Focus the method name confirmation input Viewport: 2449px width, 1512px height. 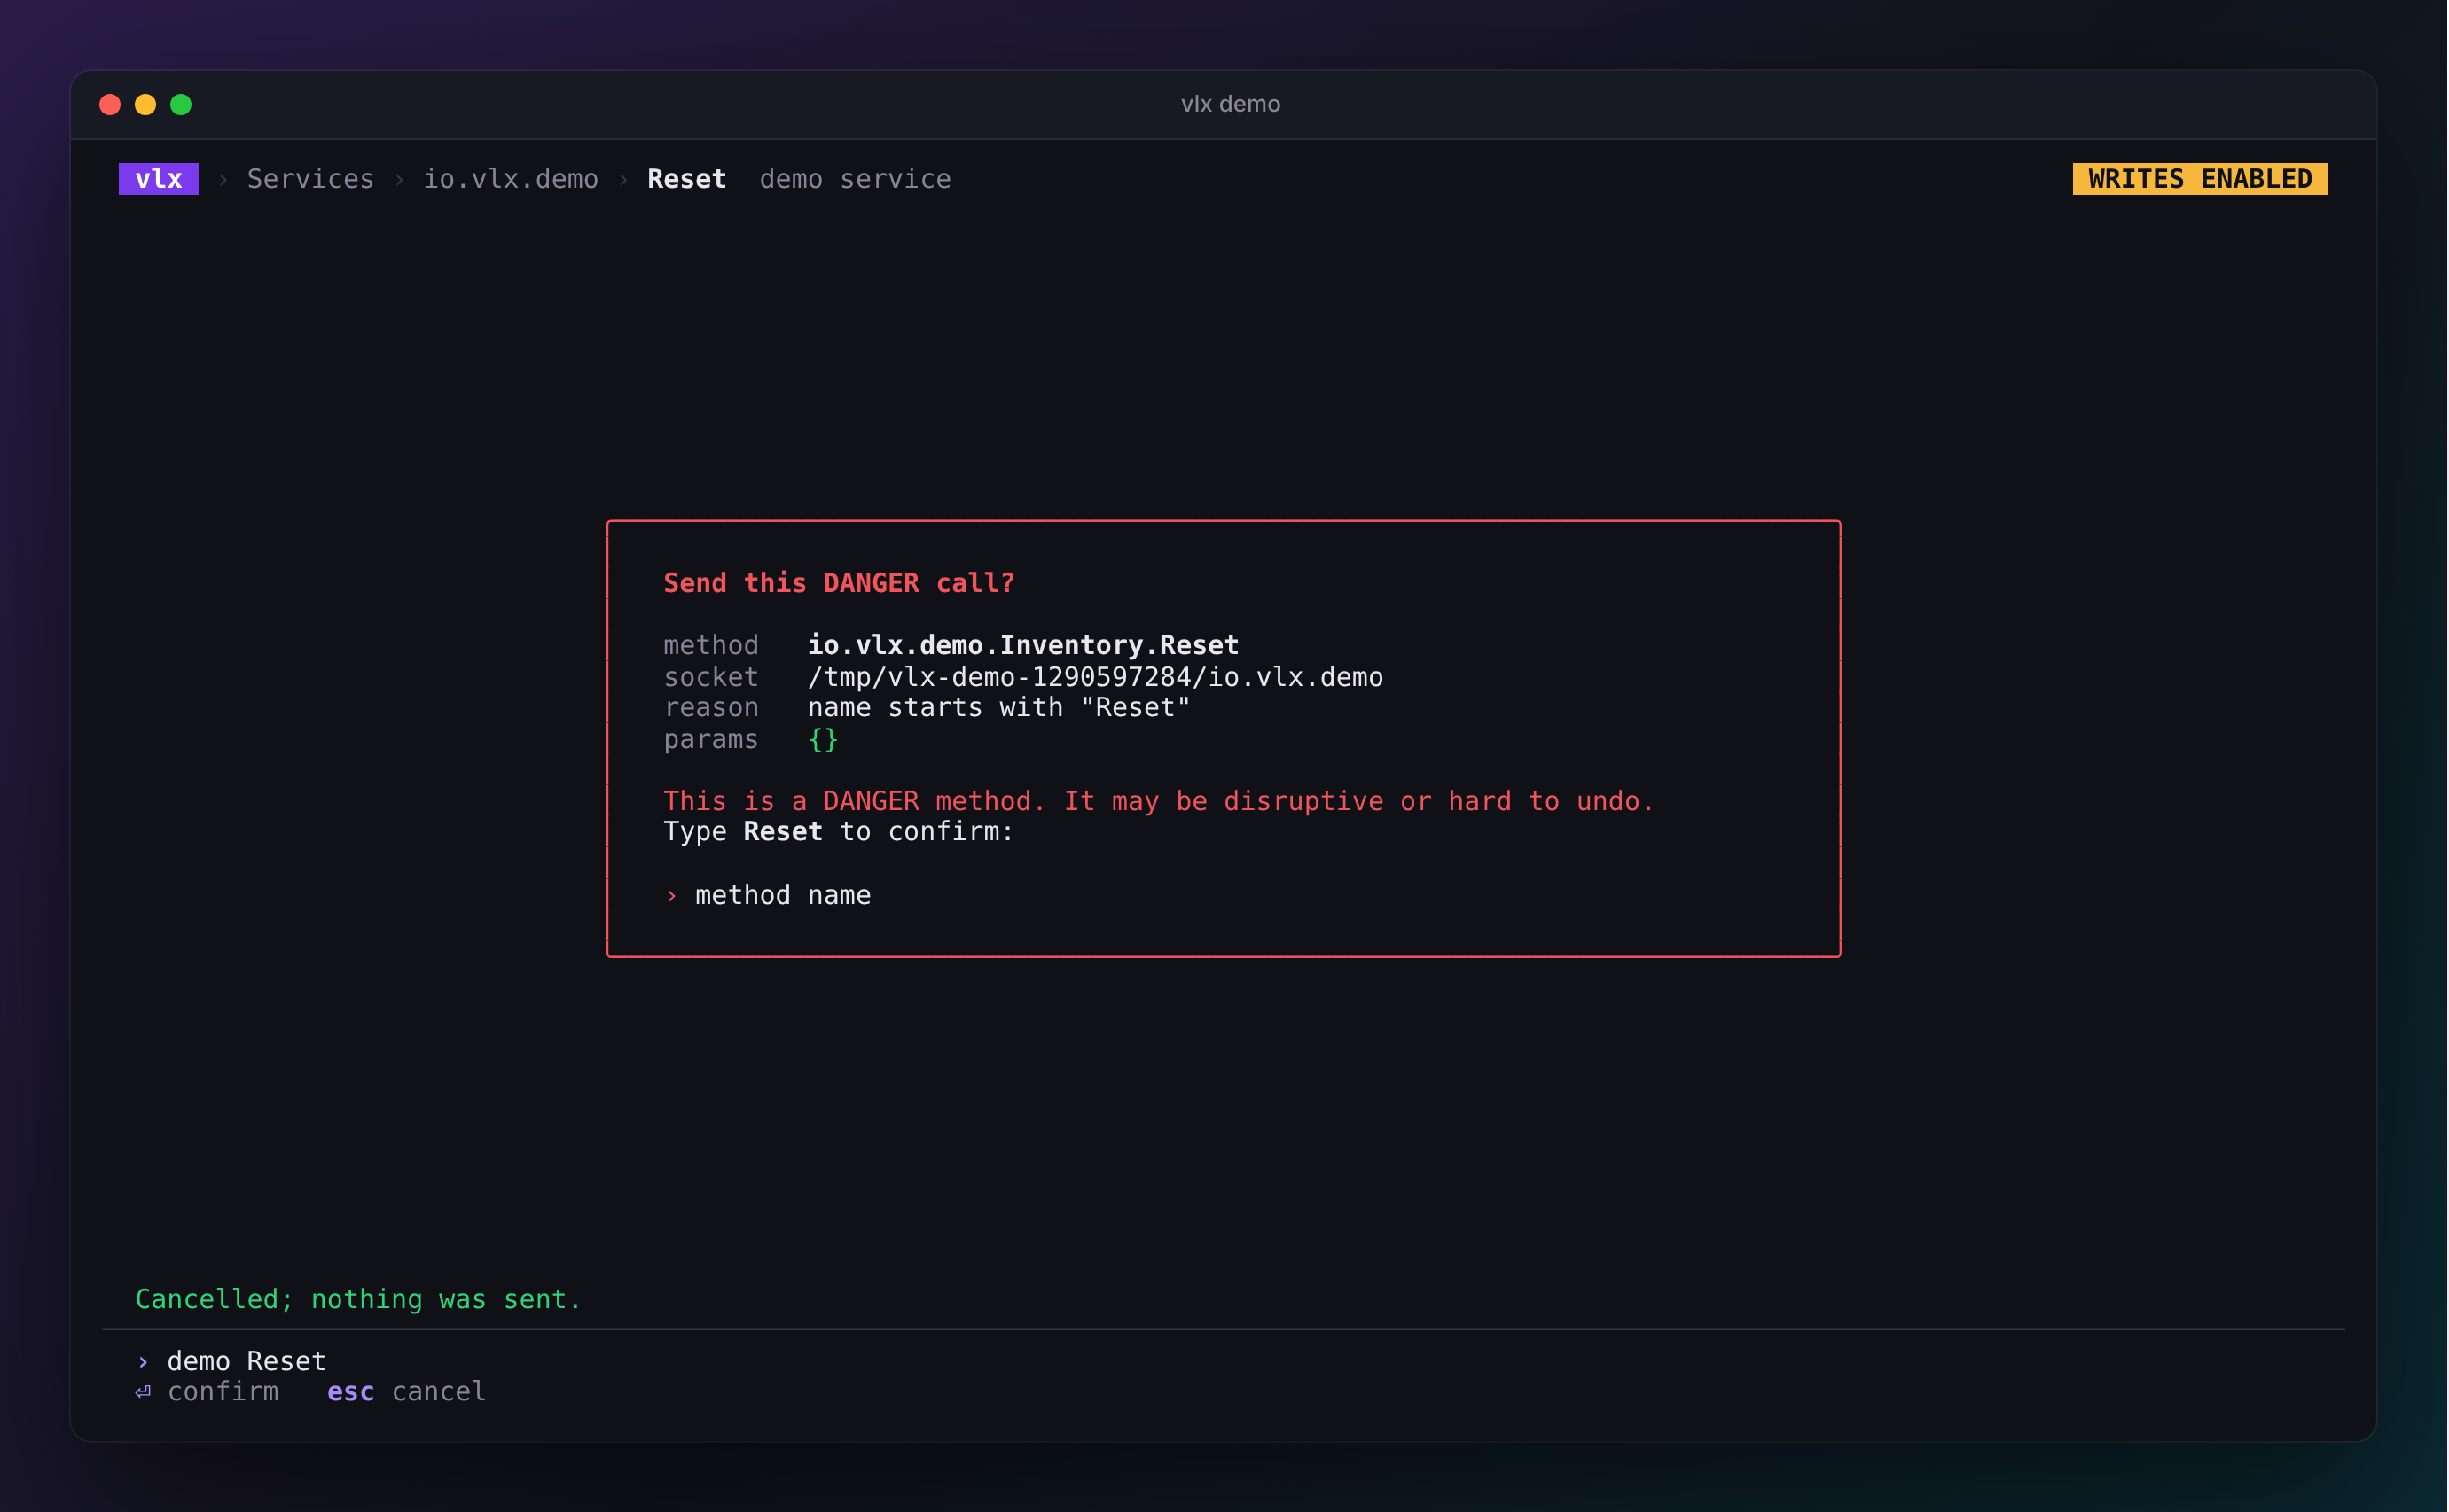click(783, 895)
